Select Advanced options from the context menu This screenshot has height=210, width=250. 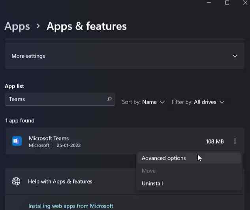(x=189, y=158)
